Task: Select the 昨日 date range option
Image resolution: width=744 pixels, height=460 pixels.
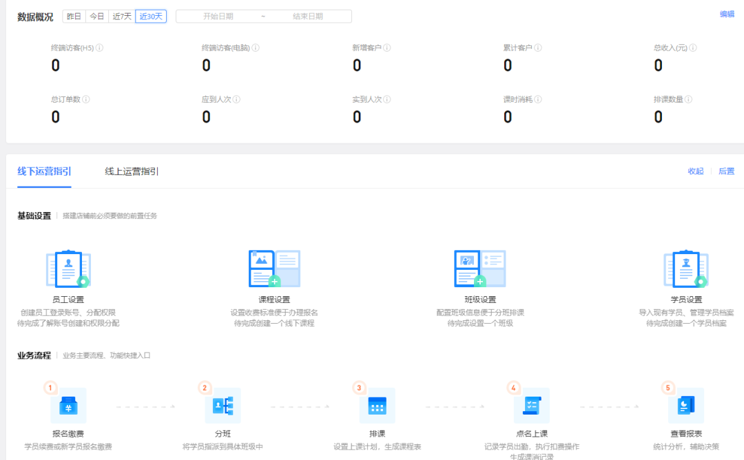Action: pyautogui.click(x=74, y=17)
